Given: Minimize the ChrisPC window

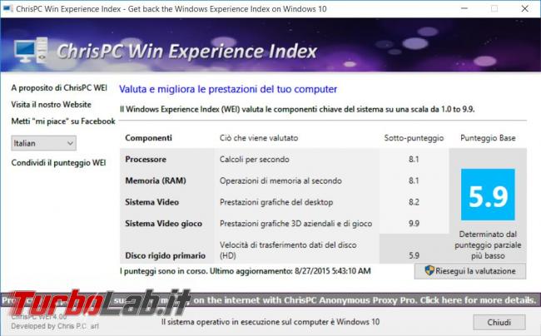Looking at the screenshot, I should click(464, 8).
